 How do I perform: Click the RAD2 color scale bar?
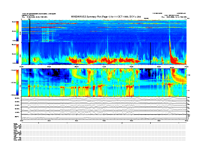click(x=17, y=31)
